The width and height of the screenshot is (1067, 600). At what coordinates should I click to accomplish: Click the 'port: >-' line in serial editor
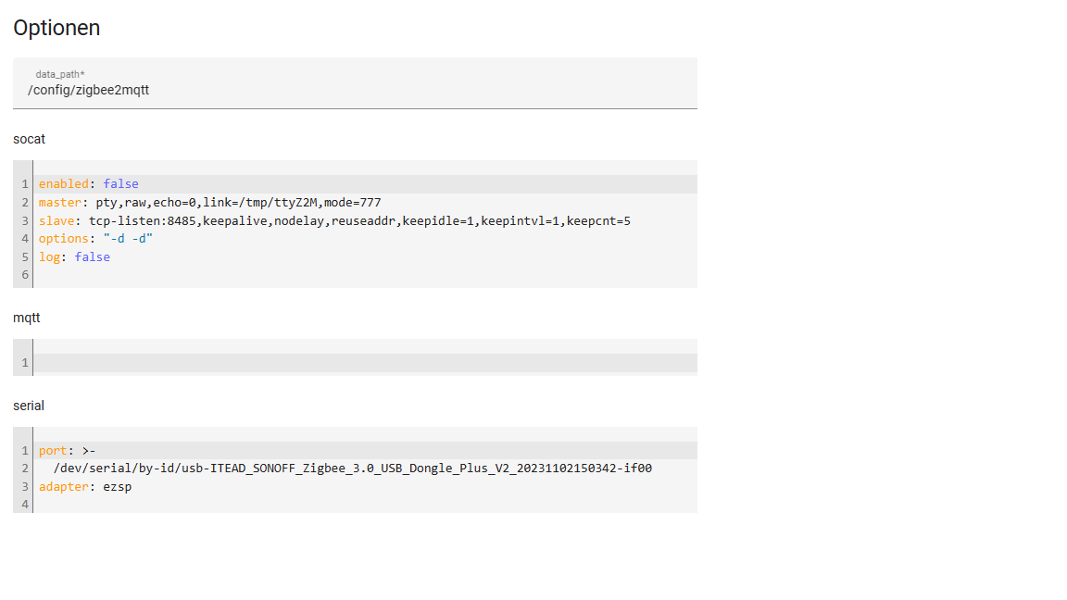pyautogui.click(x=68, y=451)
